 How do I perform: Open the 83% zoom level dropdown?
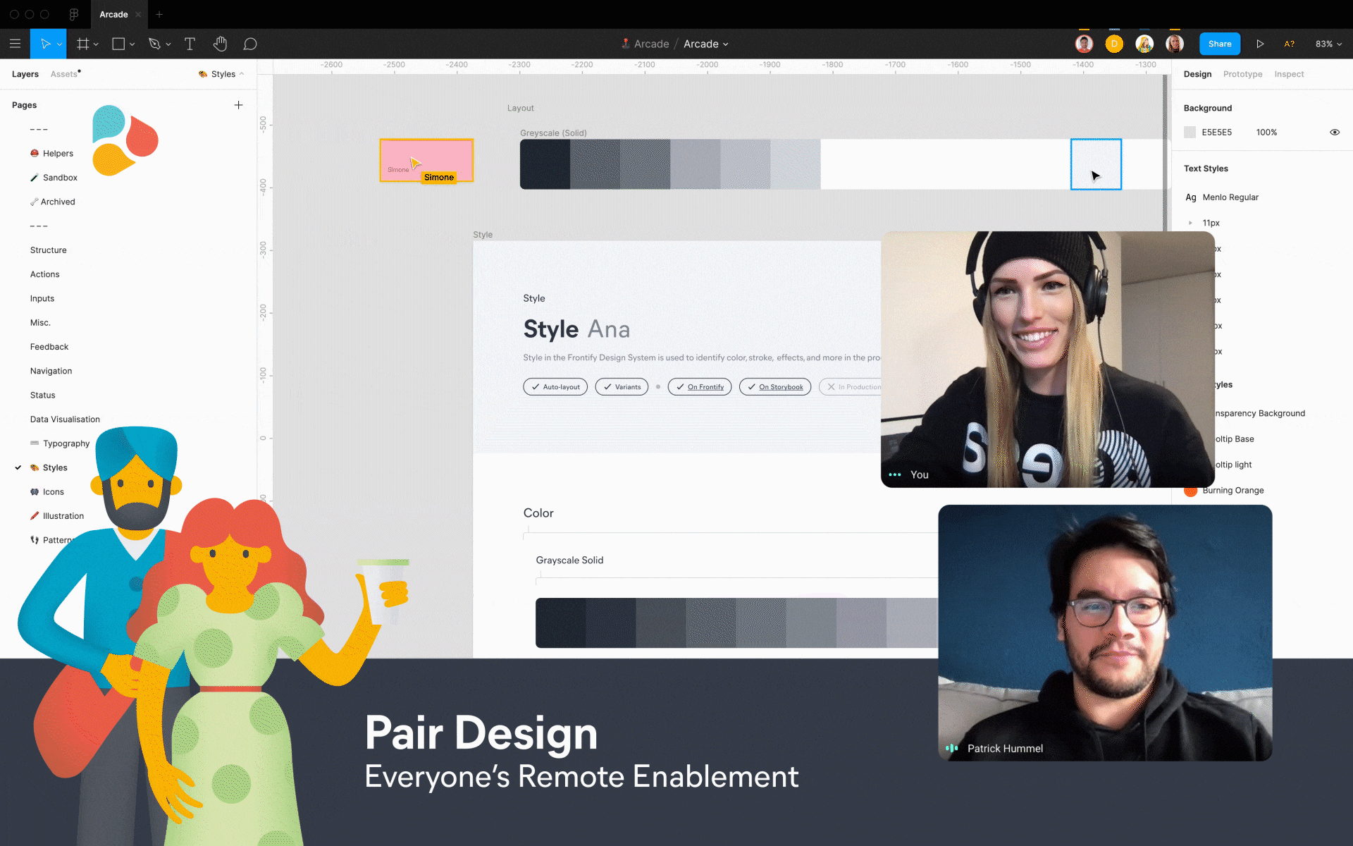pyautogui.click(x=1328, y=44)
